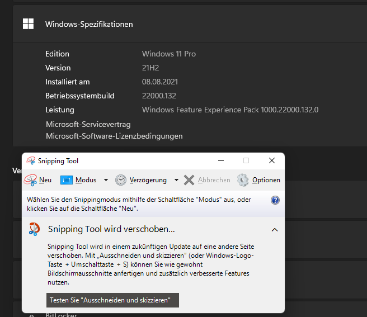Click the Abbrechen label
Screen dimensions: 367x317
pyautogui.click(x=214, y=180)
